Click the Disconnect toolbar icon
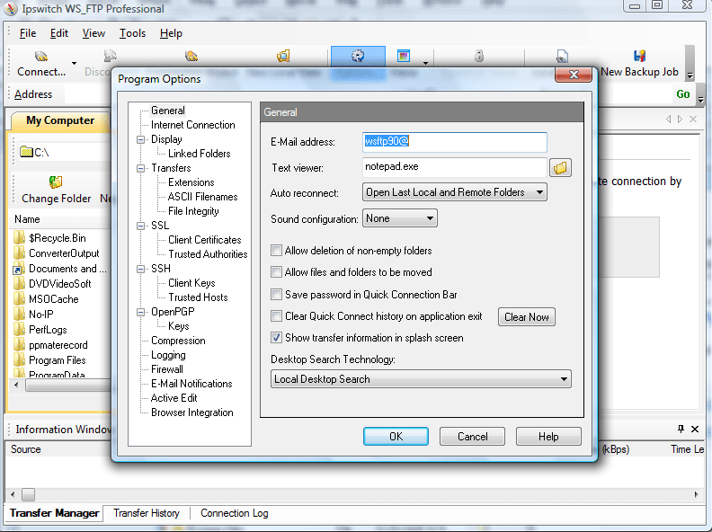The image size is (712, 532). 110,57
